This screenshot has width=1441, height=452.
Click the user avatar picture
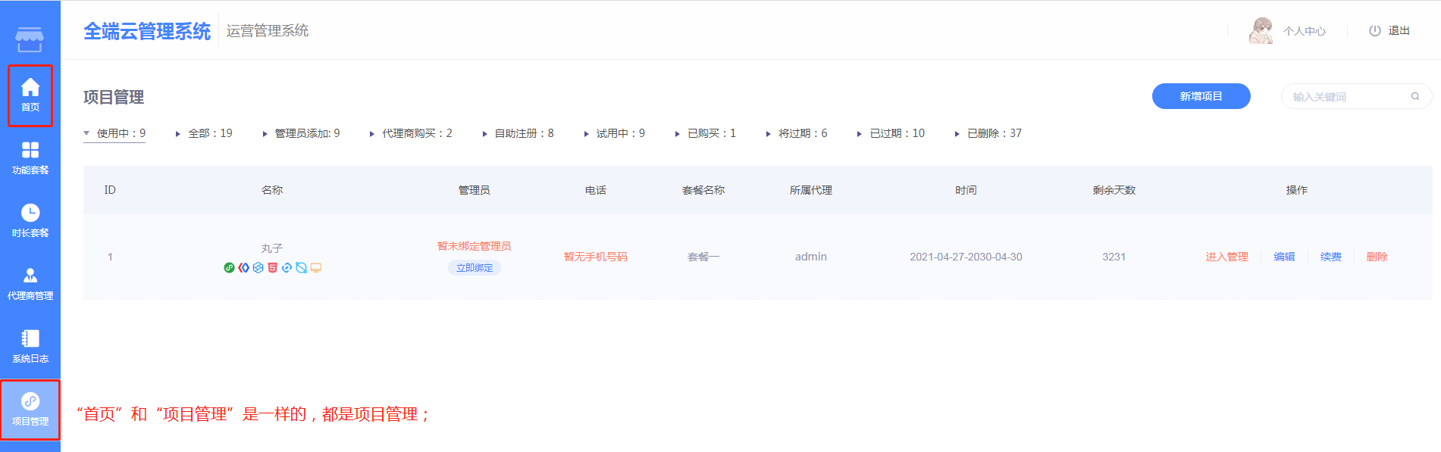1261,30
